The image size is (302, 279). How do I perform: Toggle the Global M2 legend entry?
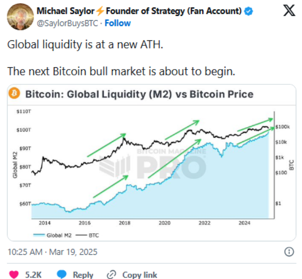tap(53, 235)
